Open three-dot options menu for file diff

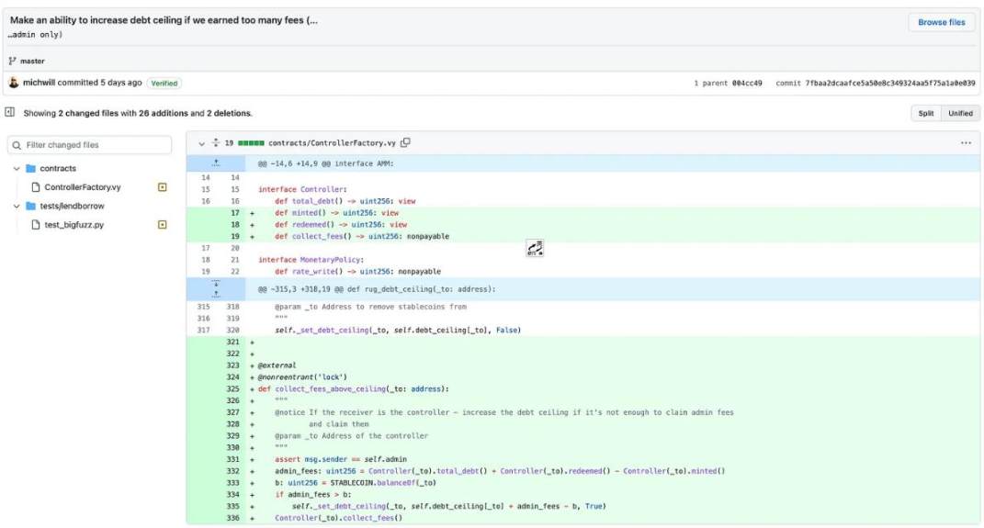click(x=966, y=143)
